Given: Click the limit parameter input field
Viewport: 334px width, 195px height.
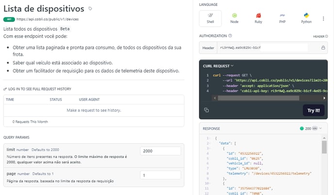Looking at the screenshot, I should click(x=160, y=151).
